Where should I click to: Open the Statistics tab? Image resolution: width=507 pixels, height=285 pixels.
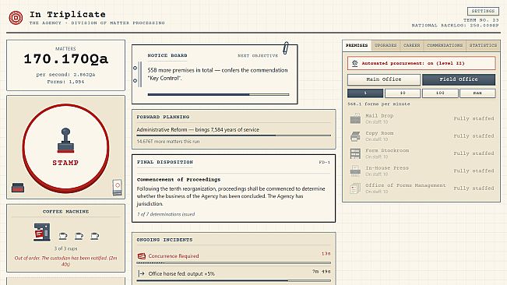pyautogui.click(x=483, y=45)
